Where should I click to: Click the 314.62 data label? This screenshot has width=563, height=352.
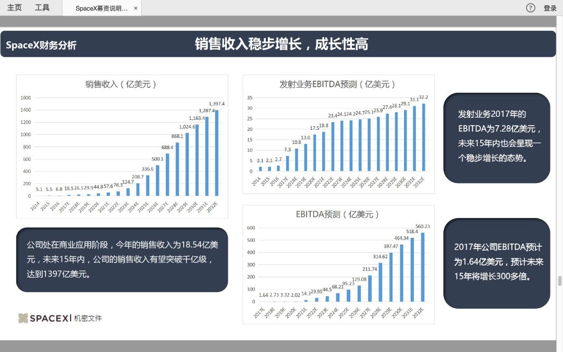(380, 257)
